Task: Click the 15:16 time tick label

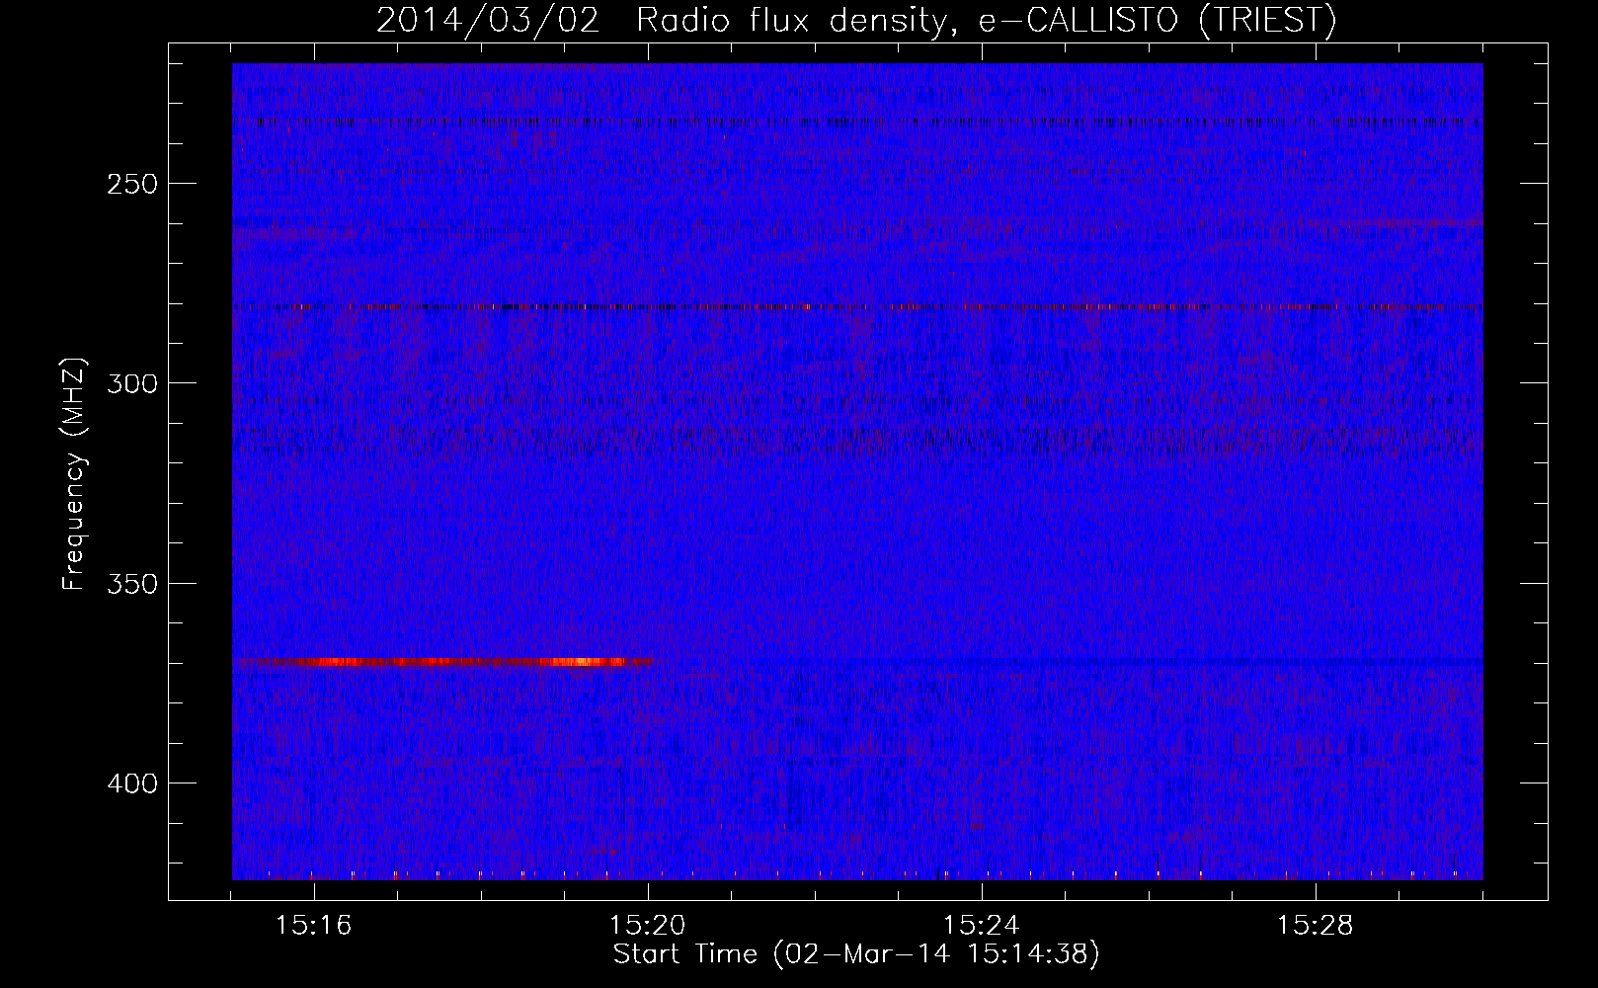Action: tap(314, 926)
